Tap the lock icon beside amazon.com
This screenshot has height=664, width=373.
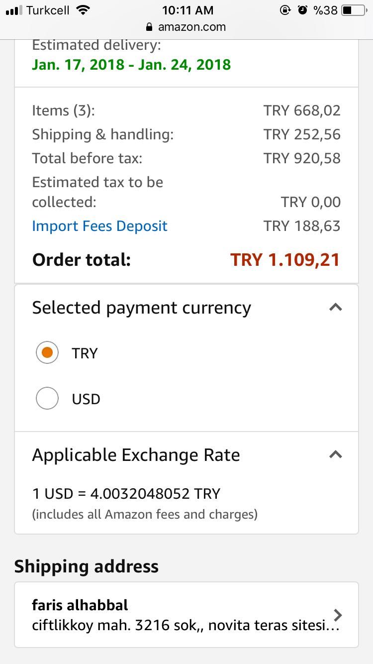148,27
